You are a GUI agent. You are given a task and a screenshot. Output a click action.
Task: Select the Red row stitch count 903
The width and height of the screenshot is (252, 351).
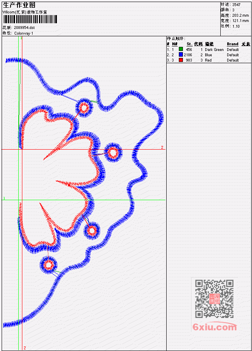[x=189, y=60]
